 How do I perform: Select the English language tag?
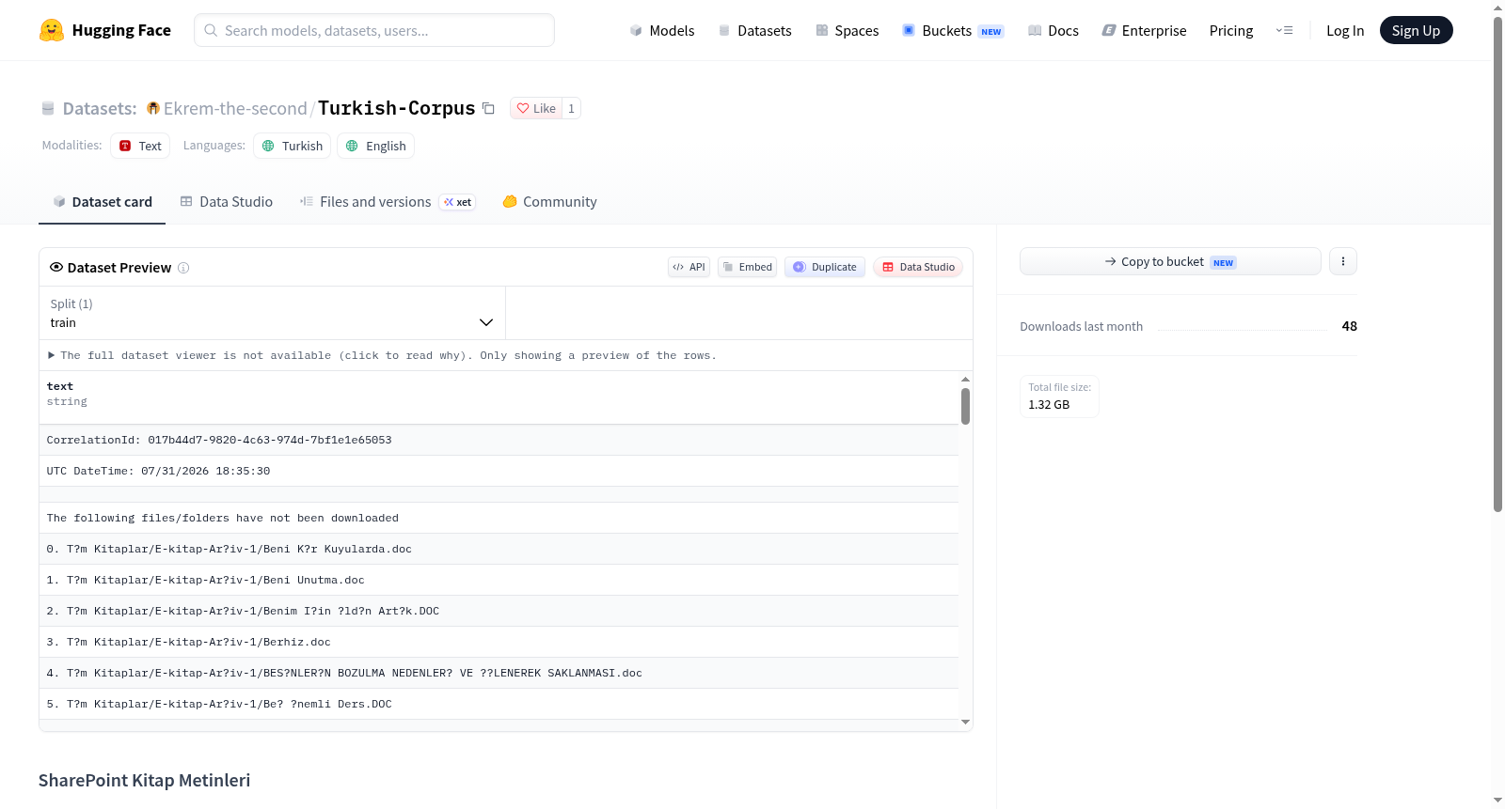[376, 146]
